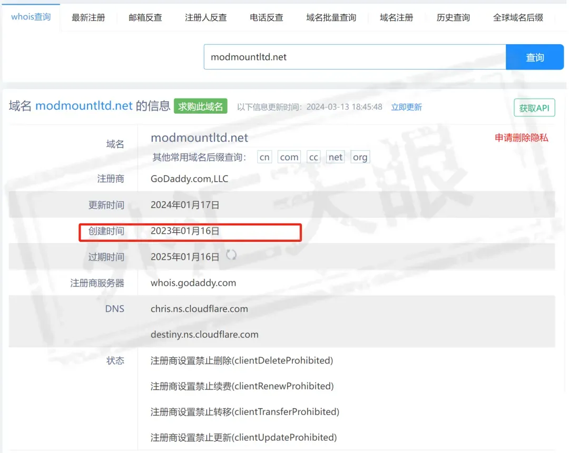Click the whois.godaddy.com server text
Viewport: 569px width, 453px height.
point(193,283)
